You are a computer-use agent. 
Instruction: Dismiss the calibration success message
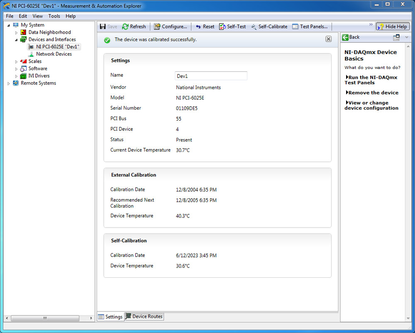pyautogui.click(x=328, y=39)
